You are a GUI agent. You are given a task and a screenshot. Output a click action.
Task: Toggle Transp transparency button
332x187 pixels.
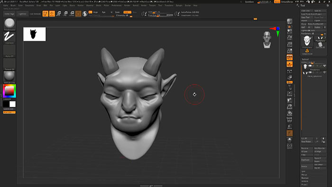point(289,126)
